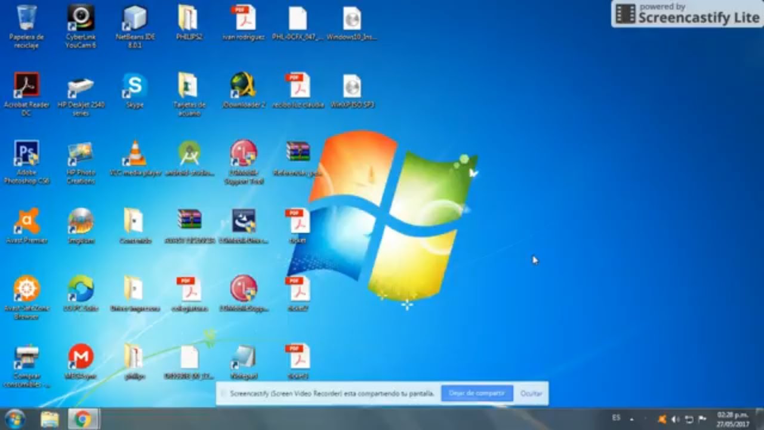The width and height of the screenshot is (764, 430).
Task: Open Adobe Photoshop CS6 shortcut
Action: [27, 162]
